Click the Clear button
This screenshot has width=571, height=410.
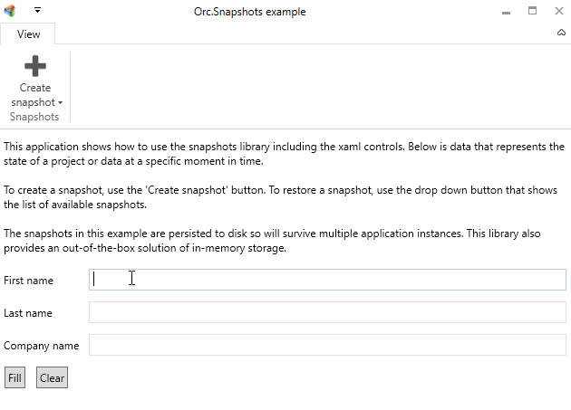(x=52, y=377)
